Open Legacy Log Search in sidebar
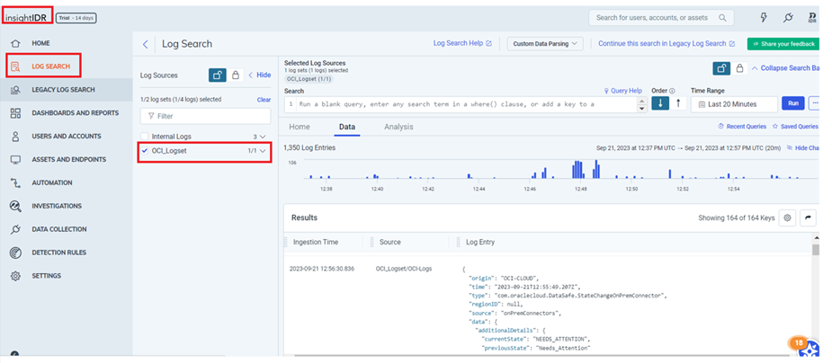Image resolution: width=832 pixels, height=363 pixels. click(x=63, y=90)
